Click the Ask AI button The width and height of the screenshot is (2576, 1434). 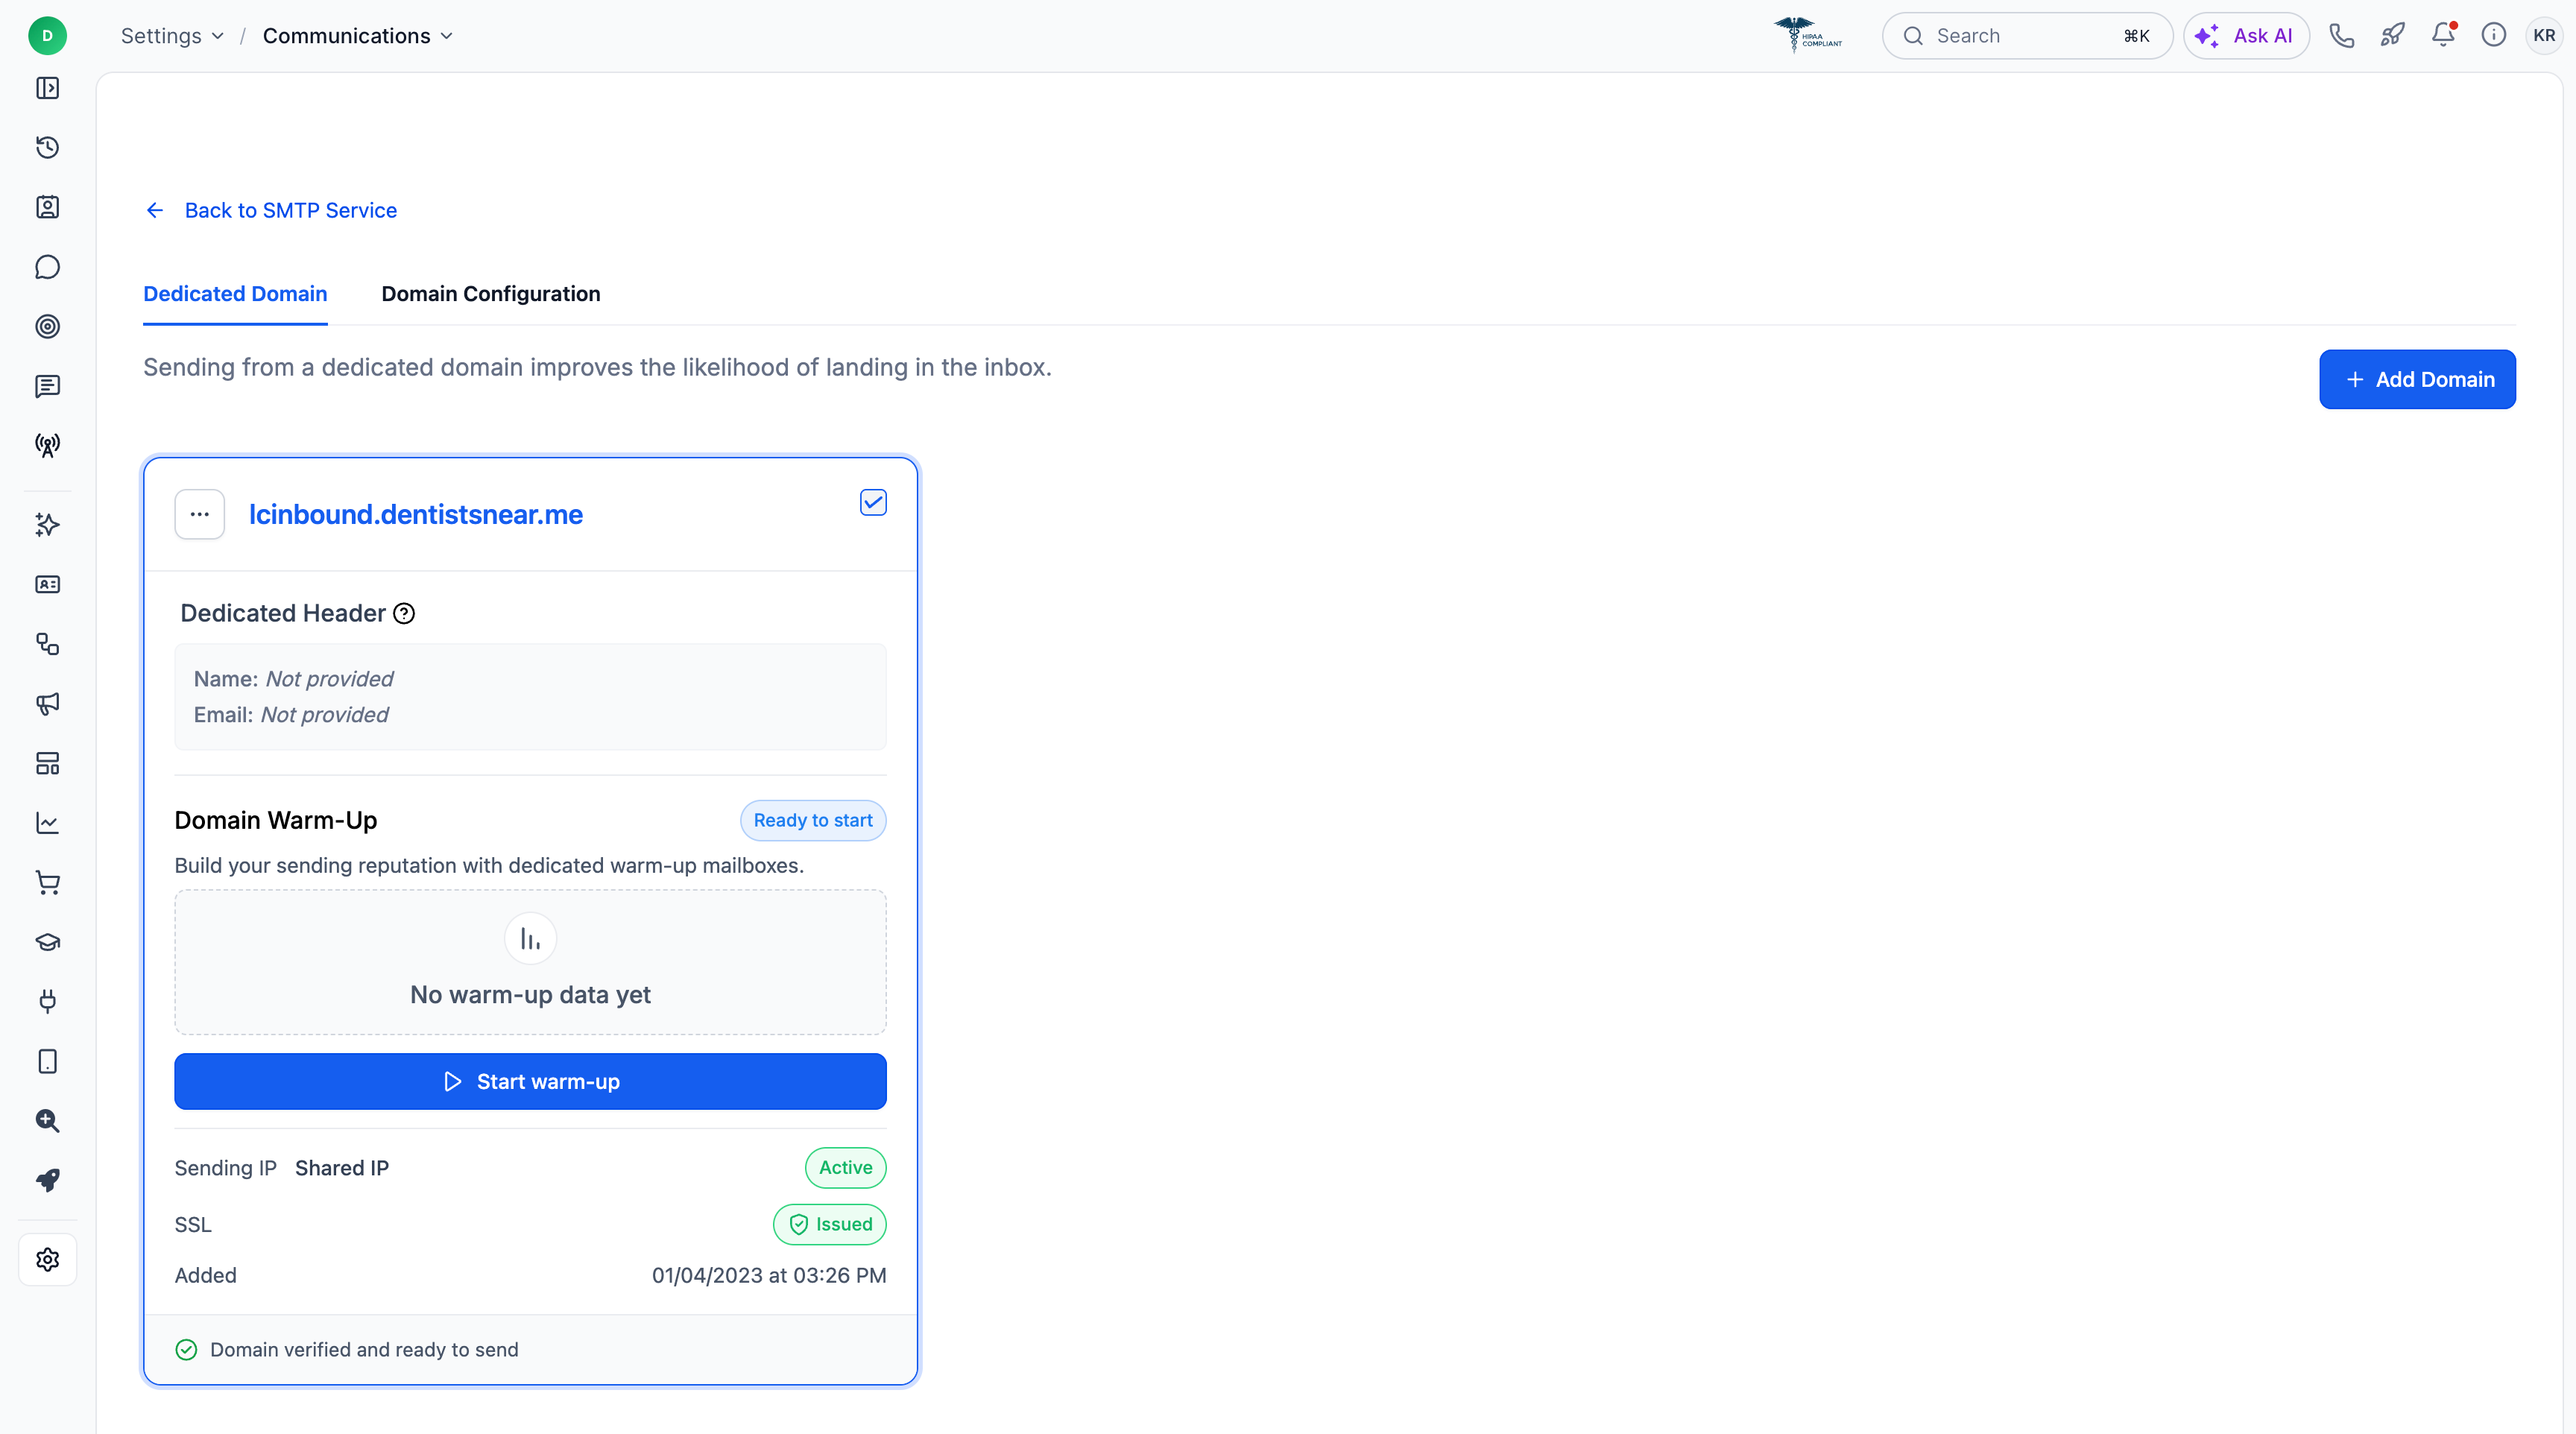[2245, 36]
